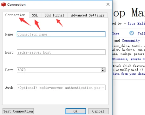Open the google link in the background window
Image resolution: width=145 pixels, height=115 pixels.
coord(136,59)
